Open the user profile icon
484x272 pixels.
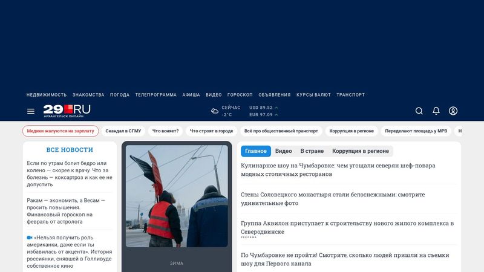coord(453,111)
